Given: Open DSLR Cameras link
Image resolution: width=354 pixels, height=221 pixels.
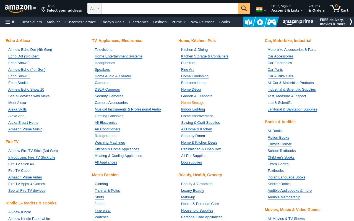Looking at the screenshot, I should [x=107, y=90].
